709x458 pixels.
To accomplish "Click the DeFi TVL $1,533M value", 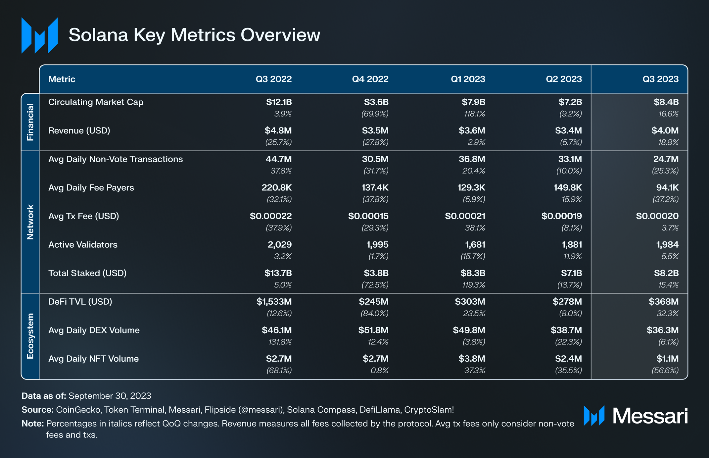I will (274, 302).
